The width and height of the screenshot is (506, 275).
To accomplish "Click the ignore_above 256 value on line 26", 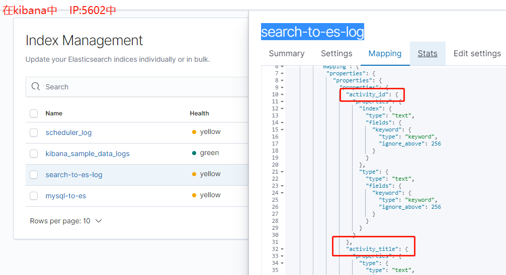I will 436,207.
